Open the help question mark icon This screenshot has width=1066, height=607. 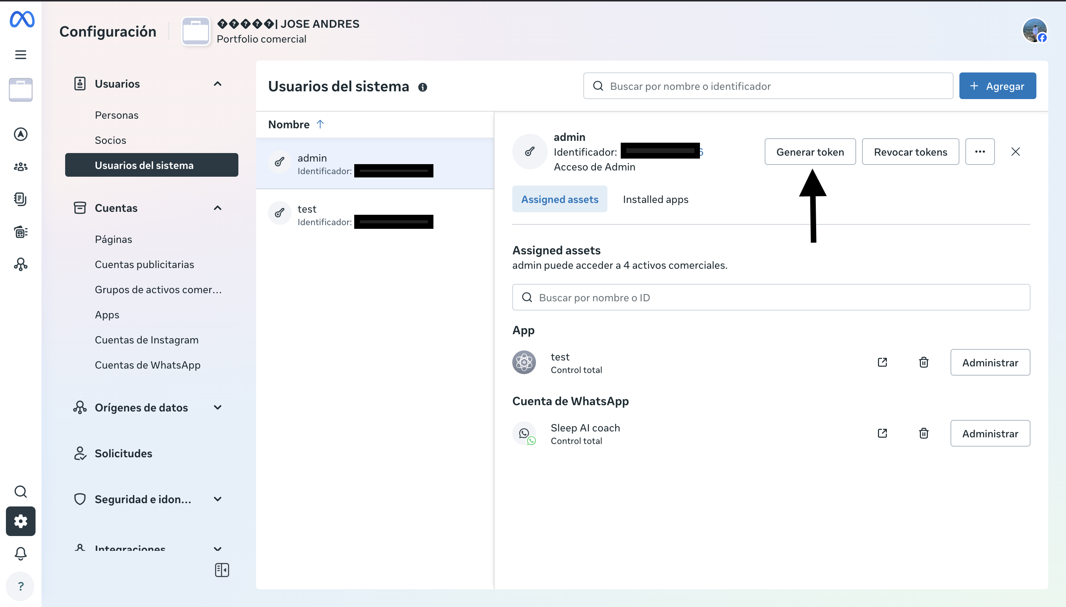tap(20, 586)
